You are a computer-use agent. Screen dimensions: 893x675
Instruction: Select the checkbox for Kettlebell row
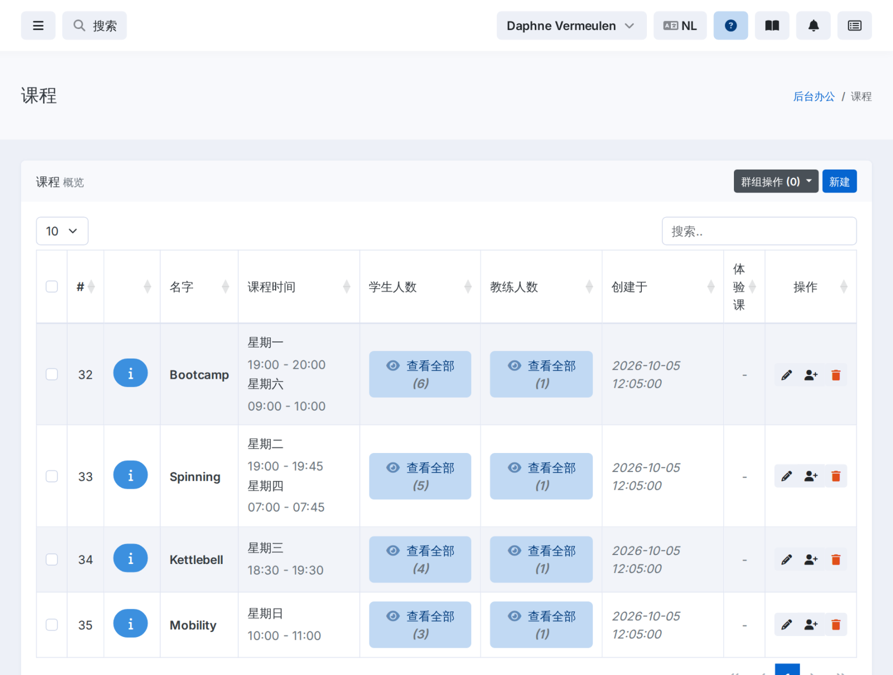coord(52,560)
